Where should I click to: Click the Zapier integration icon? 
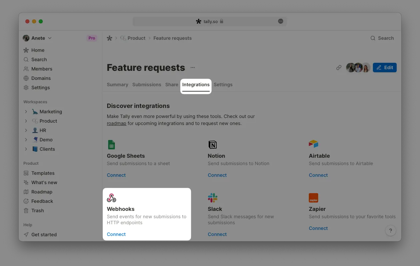313,197
